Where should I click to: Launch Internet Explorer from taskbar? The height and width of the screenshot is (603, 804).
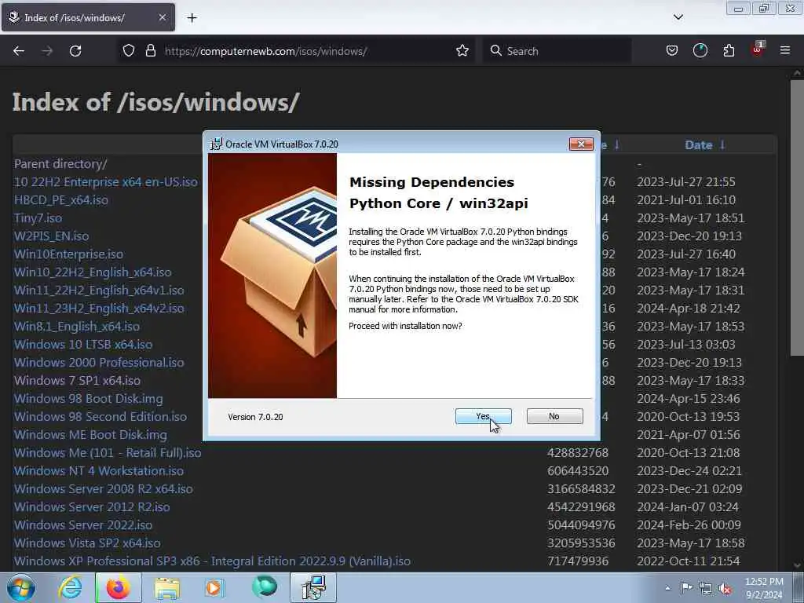[70, 588]
